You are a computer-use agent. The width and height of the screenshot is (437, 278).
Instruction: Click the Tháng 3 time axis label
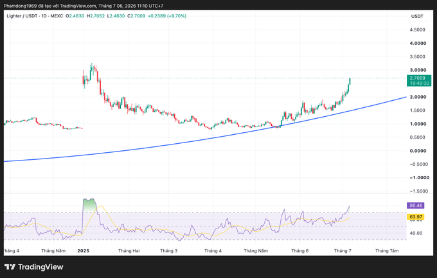pos(168,250)
